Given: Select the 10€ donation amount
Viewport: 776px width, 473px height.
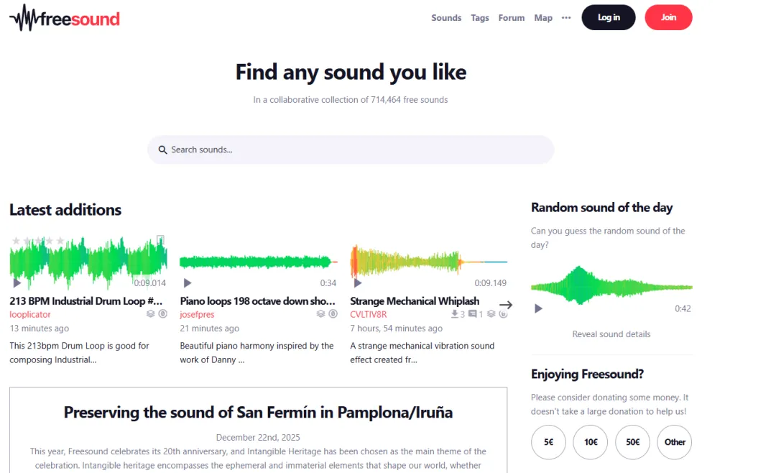Looking at the screenshot, I should click(591, 442).
